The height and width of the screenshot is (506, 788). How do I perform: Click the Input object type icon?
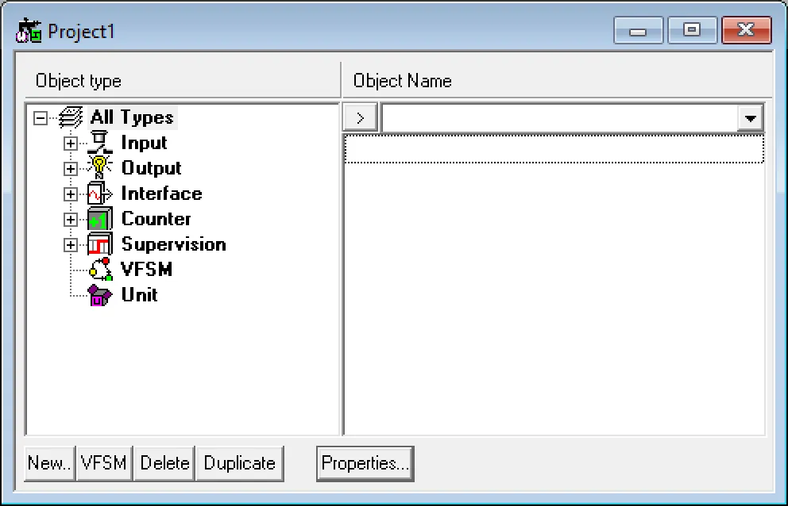[98, 142]
